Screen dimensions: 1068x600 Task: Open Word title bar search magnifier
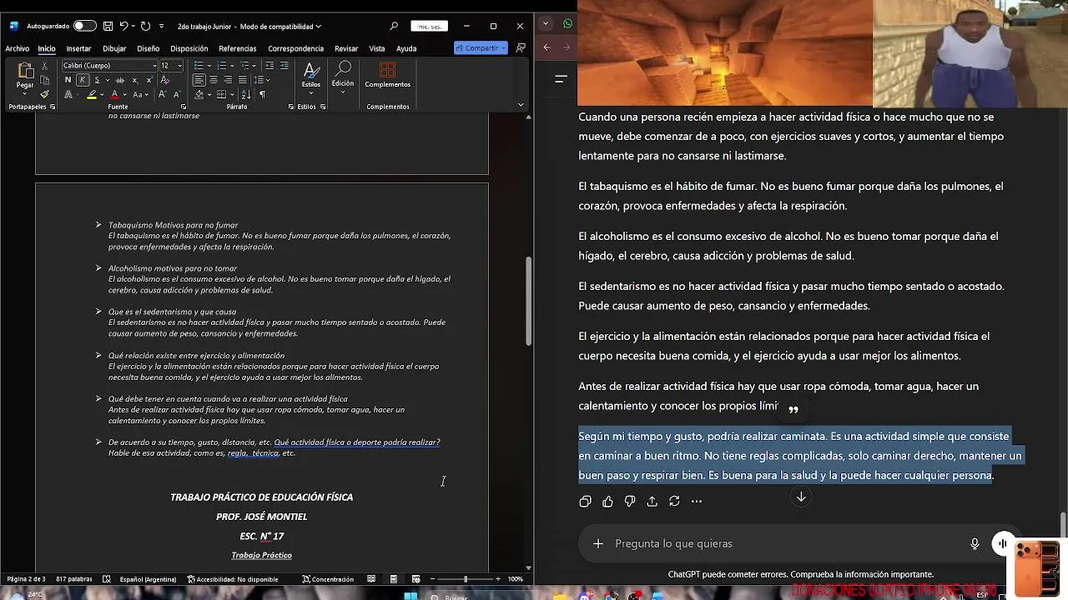point(394,26)
